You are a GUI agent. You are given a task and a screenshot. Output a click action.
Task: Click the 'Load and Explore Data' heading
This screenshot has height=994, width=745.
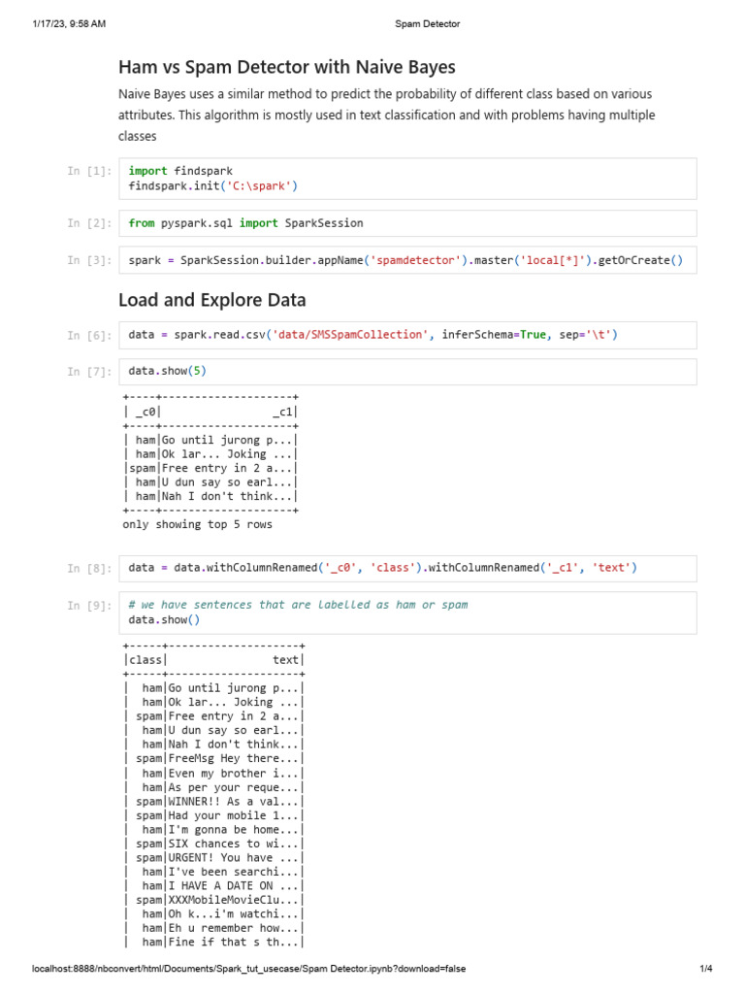[x=211, y=300]
